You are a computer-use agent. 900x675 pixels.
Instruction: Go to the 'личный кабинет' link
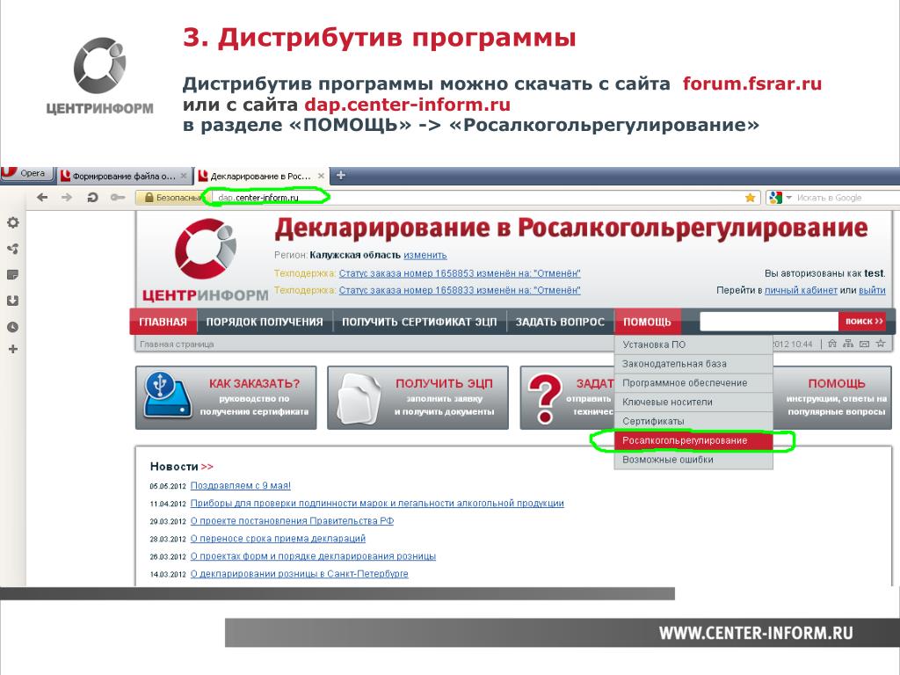coord(801,290)
